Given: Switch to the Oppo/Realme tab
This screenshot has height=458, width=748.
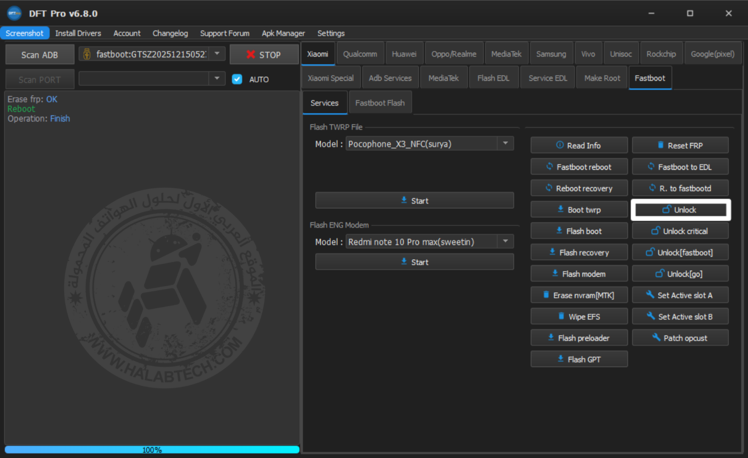Looking at the screenshot, I should point(454,54).
